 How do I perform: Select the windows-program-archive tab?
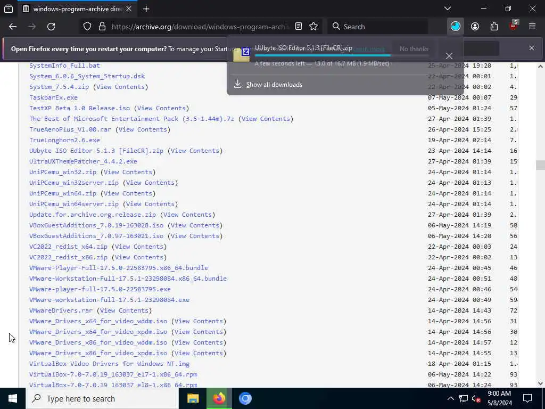tap(77, 9)
